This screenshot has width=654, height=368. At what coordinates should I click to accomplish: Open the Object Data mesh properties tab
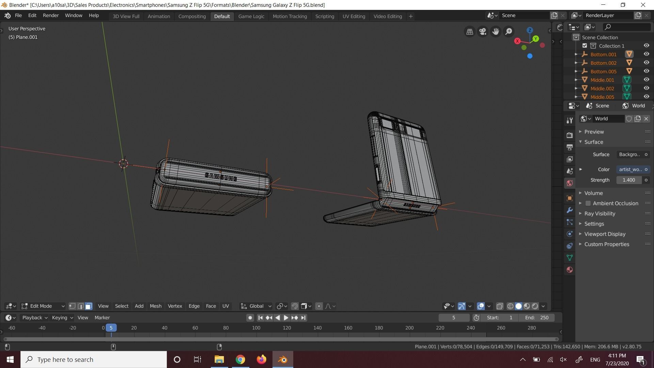click(x=570, y=258)
